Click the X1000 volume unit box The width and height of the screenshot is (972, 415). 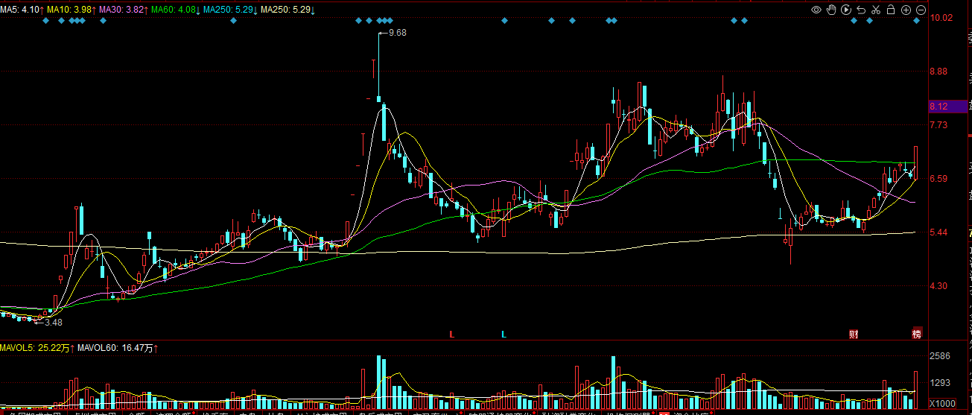click(942, 403)
